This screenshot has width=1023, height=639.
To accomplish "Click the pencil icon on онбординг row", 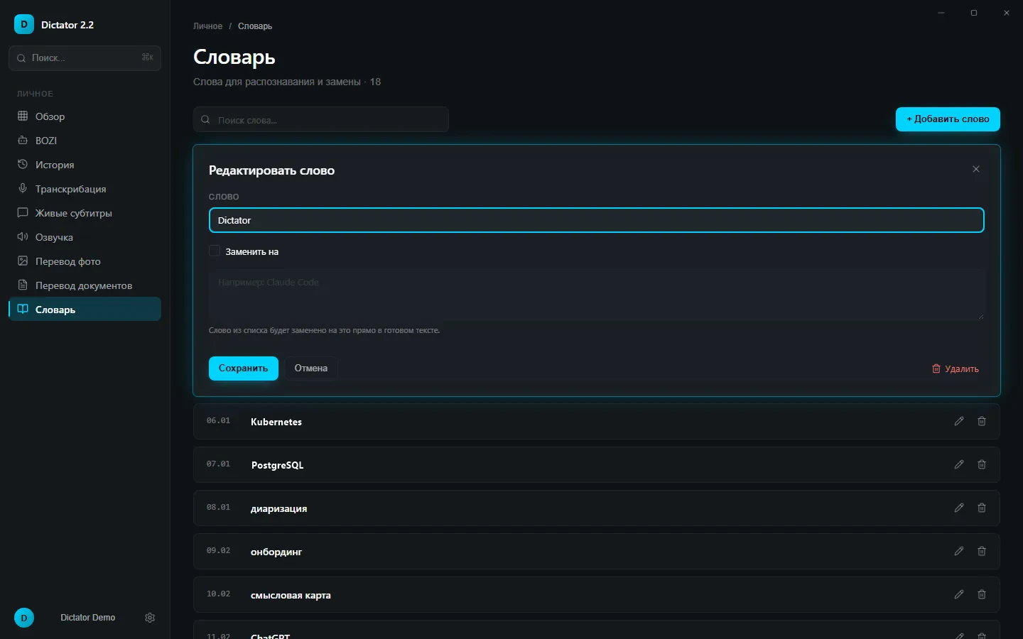I will click(959, 551).
